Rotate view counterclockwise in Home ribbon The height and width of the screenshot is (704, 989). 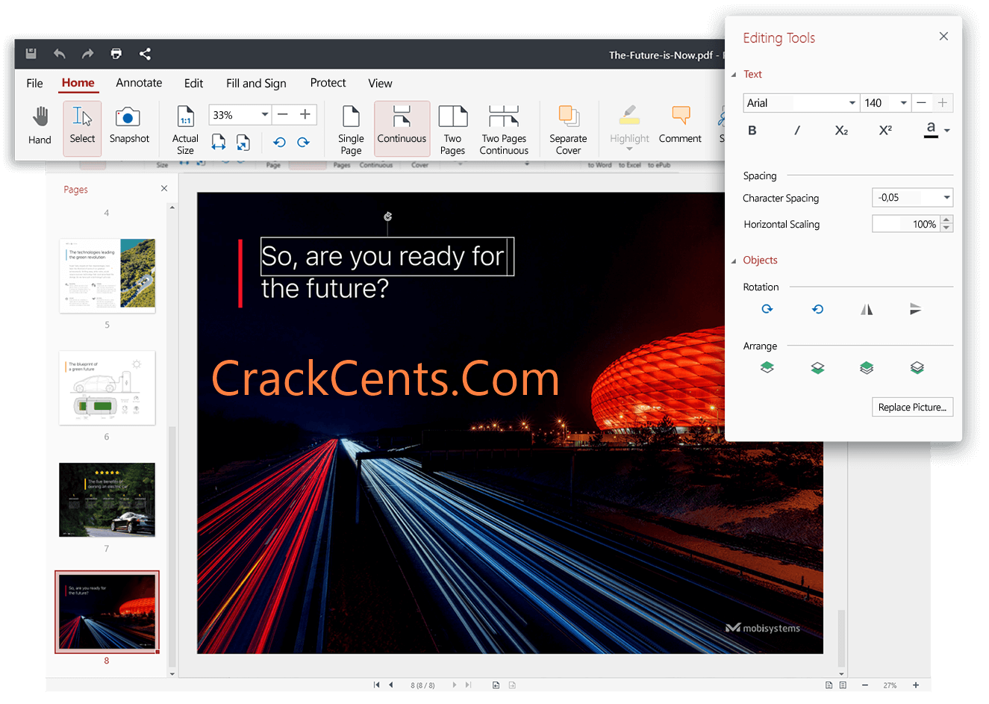(x=279, y=142)
